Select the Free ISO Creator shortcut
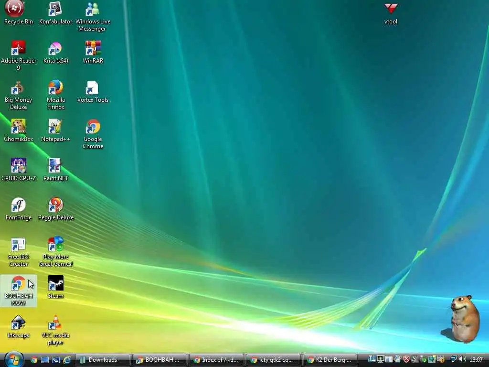This screenshot has width=489, height=367. click(x=18, y=252)
